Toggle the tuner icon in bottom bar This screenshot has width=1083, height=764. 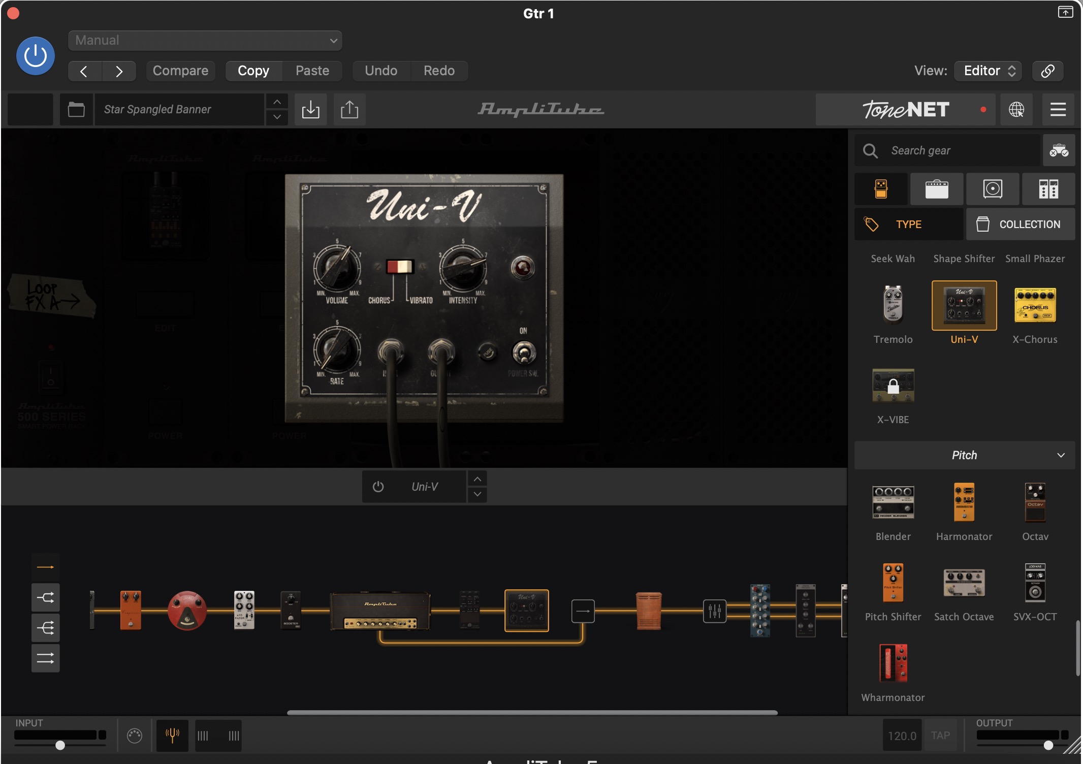tap(173, 735)
